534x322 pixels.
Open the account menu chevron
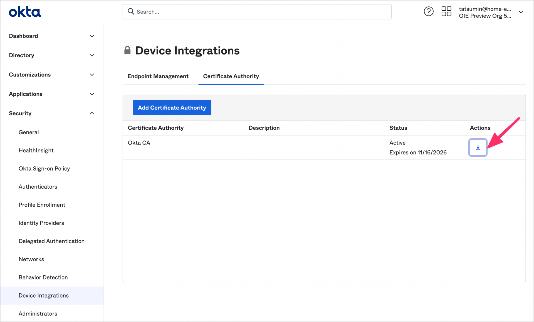pos(521,12)
